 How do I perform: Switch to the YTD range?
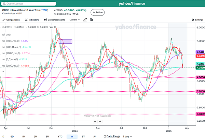coord(60,137)
